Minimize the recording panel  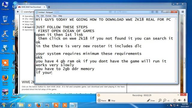click(178, 95)
